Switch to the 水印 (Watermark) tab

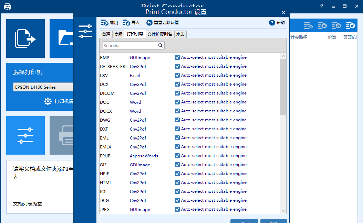[x=180, y=34]
